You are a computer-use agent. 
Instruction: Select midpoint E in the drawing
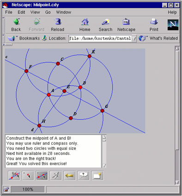click(x=64, y=91)
